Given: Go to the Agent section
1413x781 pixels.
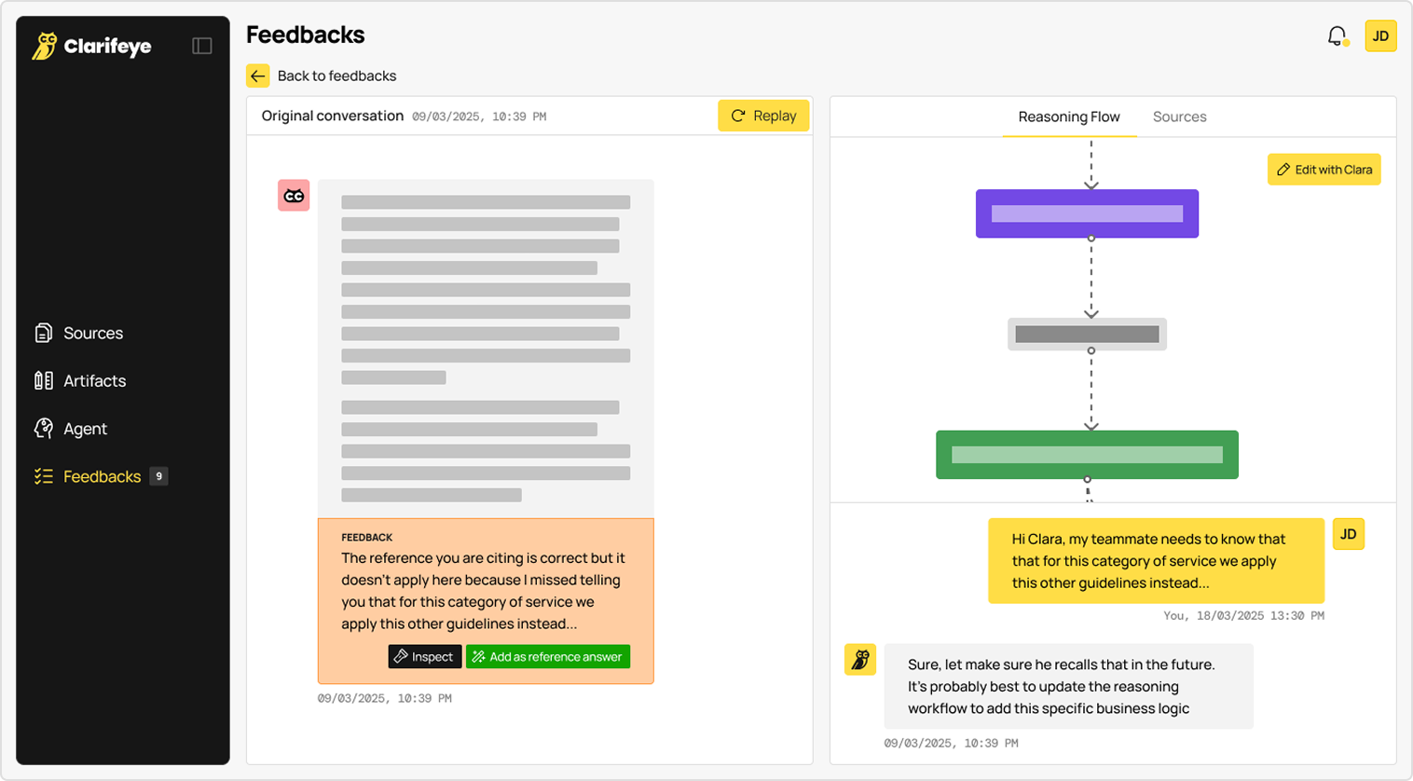Looking at the screenshot, I should tap(85, 429).
